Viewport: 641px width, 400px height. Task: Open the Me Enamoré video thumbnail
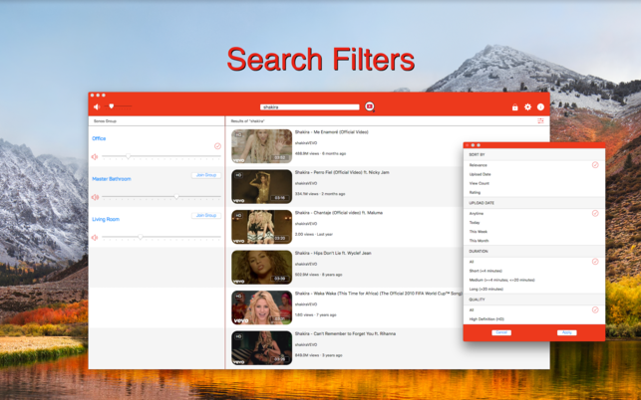click(x=261, y=146)
